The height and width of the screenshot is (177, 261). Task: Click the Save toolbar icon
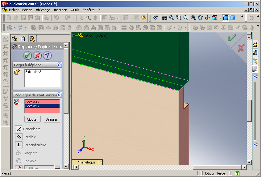pos(23,18)
